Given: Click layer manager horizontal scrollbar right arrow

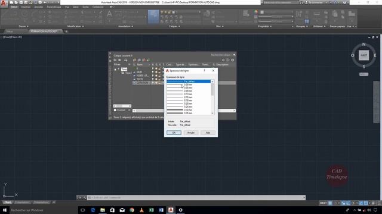Looking at the screenshot, I should (x=235, y=111).
